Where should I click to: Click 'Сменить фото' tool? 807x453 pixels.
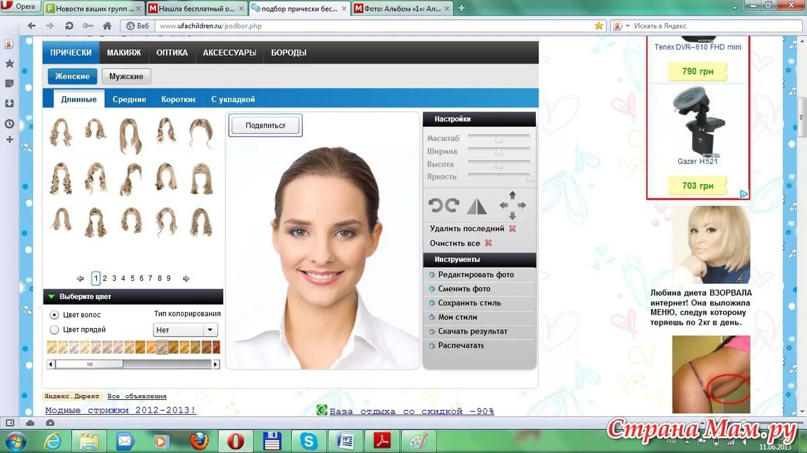pyautogui.click(x=464, y=288)
